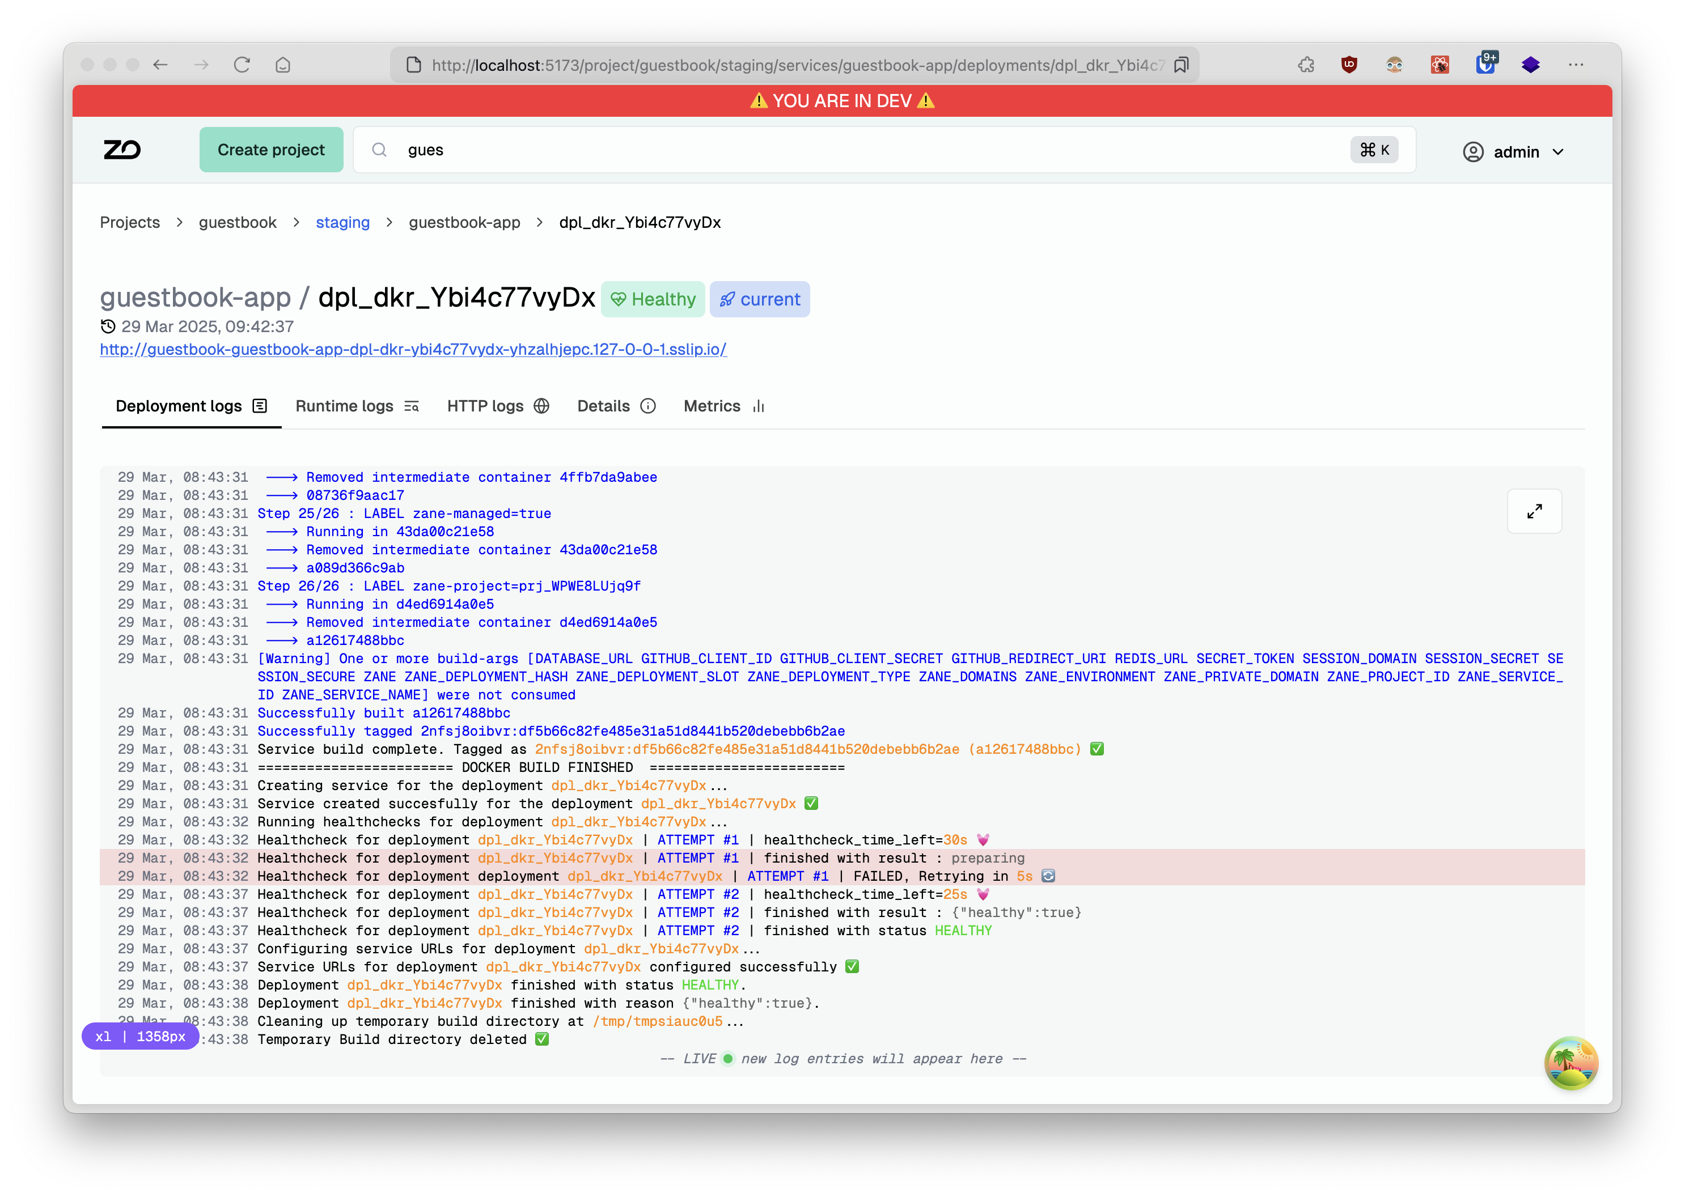The image size is (1685, 1197).
Task: Open the Details tab
Action: pos(616,406)
